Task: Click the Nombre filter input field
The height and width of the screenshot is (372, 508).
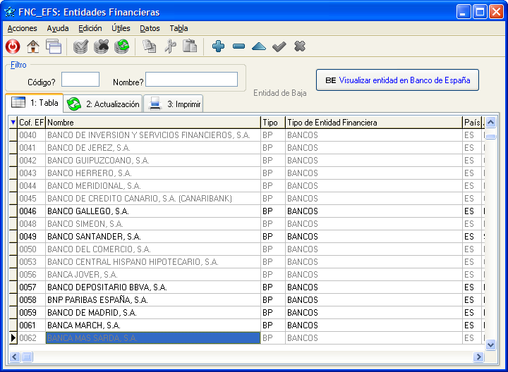Action: tap(191, 79)
